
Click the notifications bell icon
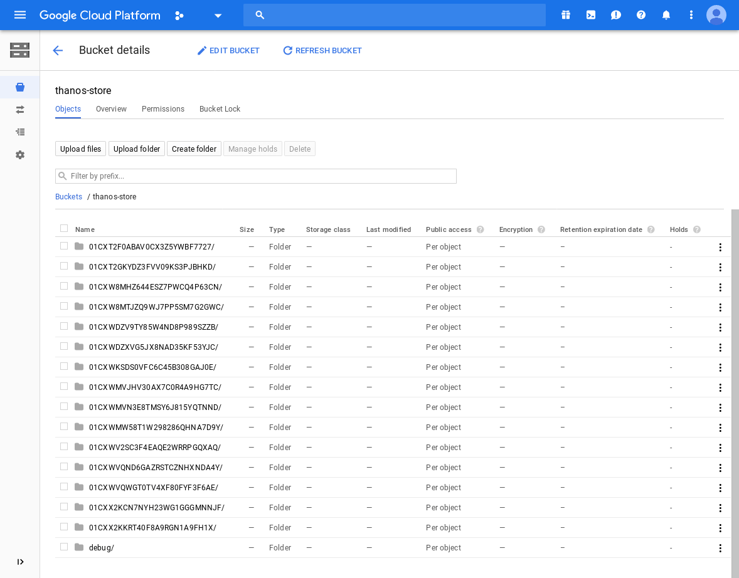click(x=666, y=15)
